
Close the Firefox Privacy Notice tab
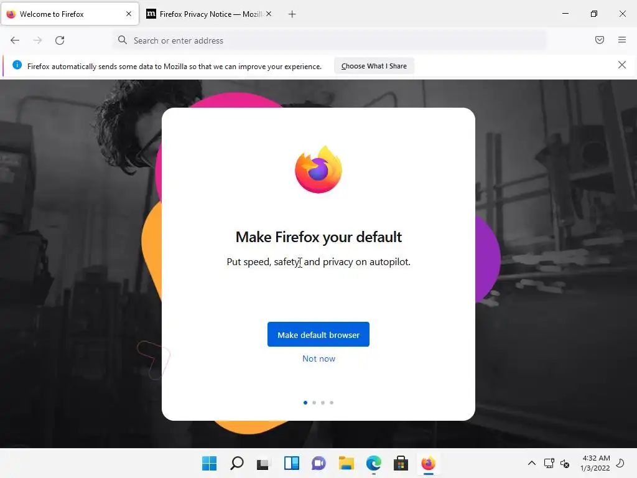click(269, 14)
